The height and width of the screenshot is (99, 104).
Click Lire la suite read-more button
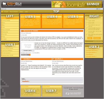coord(26,55)
